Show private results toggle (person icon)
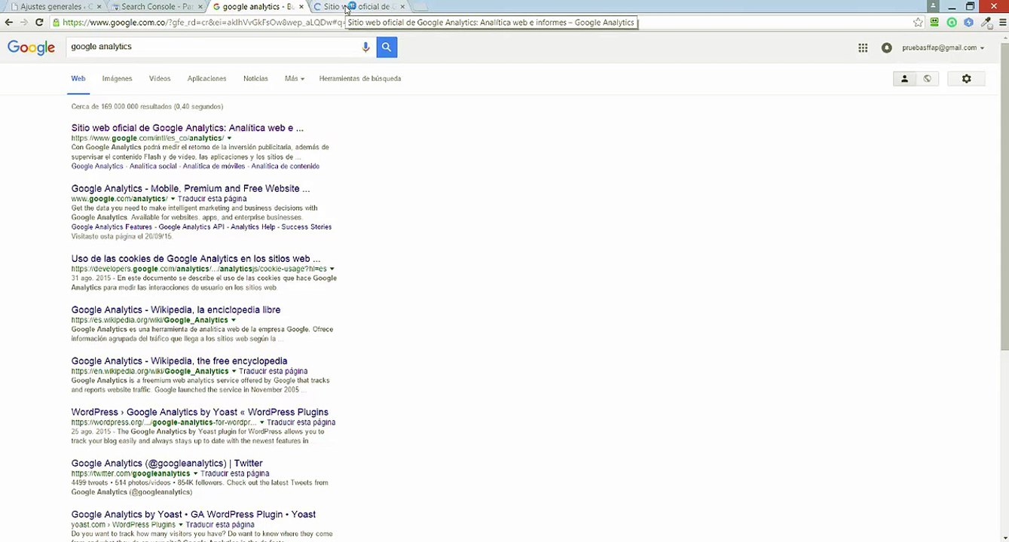The height and width of the screenshot is (542, 1009). [904, 78]
